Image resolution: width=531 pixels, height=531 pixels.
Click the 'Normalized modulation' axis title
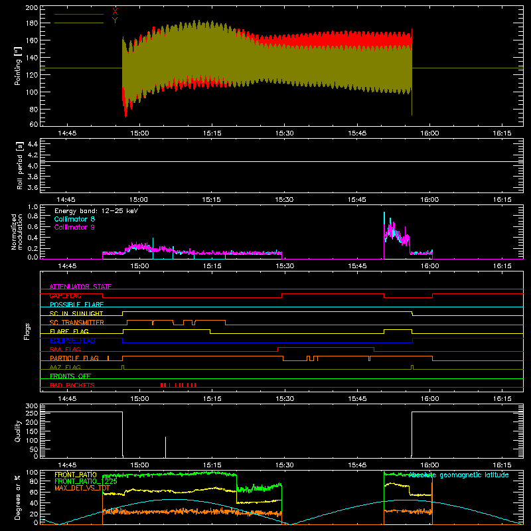[16, 232]
